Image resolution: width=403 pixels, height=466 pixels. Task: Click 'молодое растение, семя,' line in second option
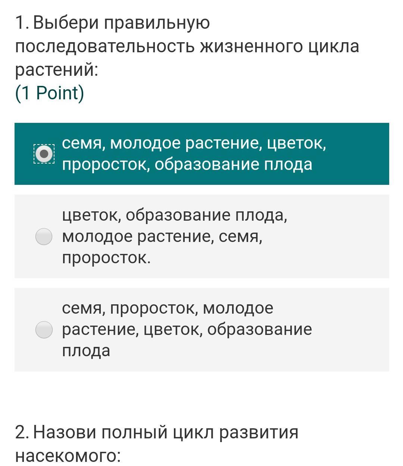162,236
